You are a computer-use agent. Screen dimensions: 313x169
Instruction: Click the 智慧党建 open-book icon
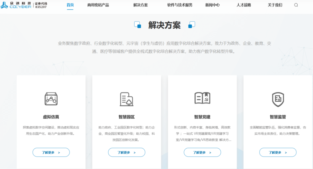[203, 98]
